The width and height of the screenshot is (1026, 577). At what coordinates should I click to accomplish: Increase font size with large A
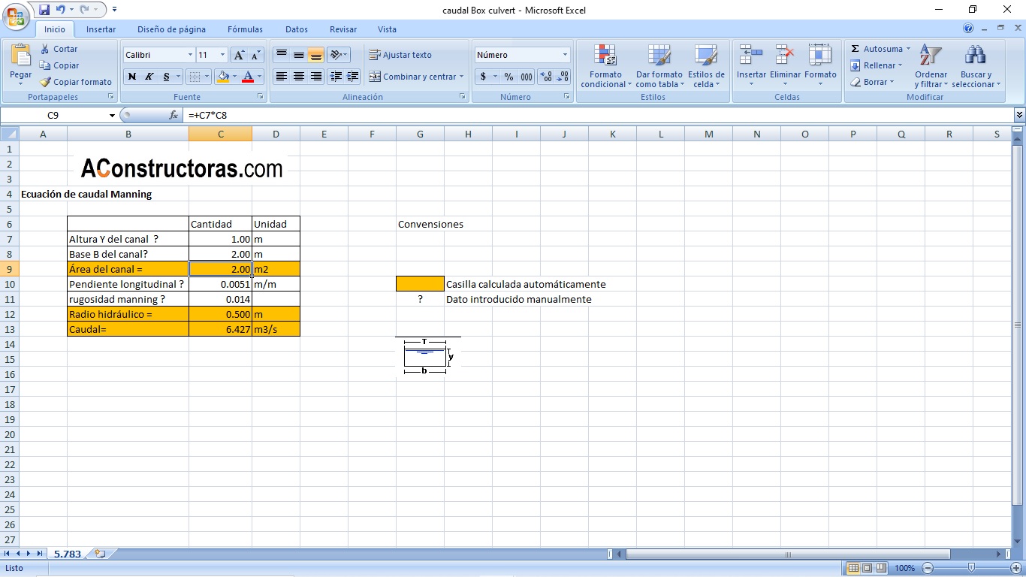(239, 55)
